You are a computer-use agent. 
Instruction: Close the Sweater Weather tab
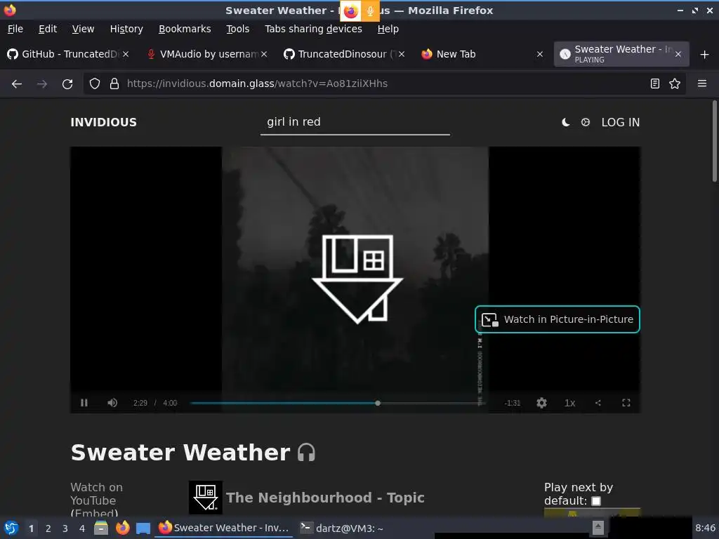pyautogui.click(x=678, y=55)
